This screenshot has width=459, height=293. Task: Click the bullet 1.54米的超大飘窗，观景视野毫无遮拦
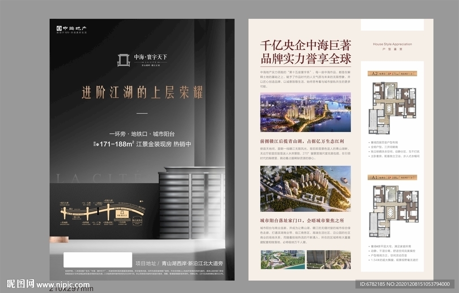tap(393, 260)
